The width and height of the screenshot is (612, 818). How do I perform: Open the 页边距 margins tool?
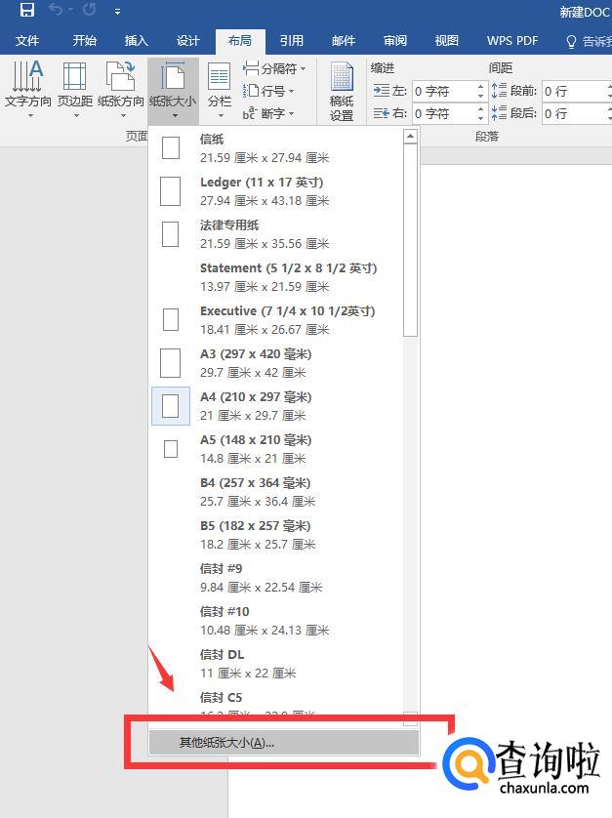pos(74,89)
